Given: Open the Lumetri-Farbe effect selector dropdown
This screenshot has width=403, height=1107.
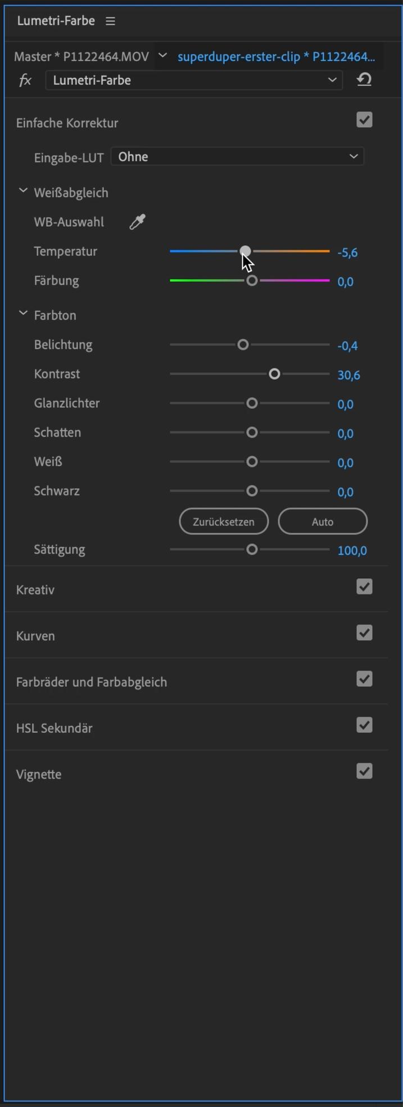Looking at the screenshot, I should [x=194, y=80].
